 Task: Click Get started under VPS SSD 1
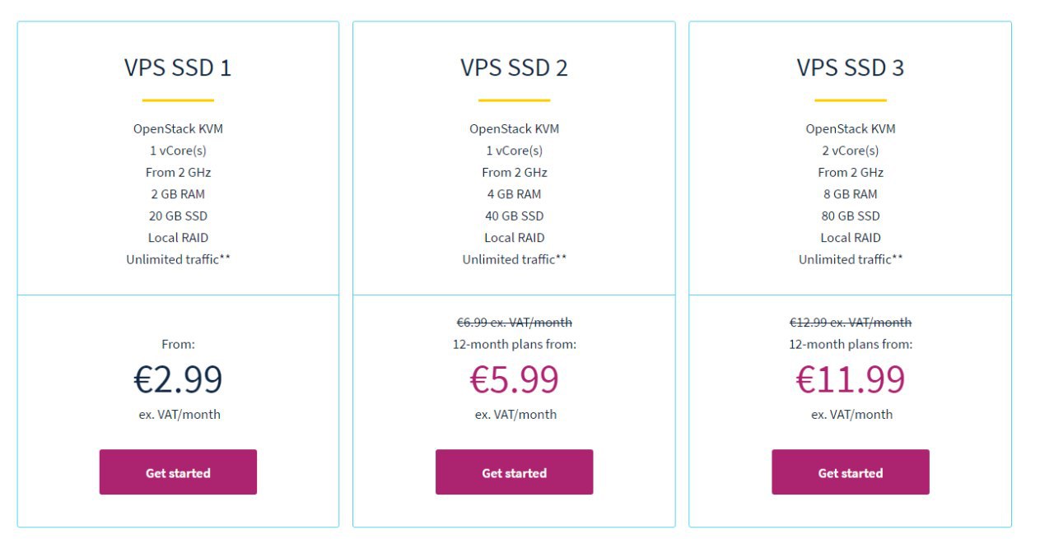178,472
